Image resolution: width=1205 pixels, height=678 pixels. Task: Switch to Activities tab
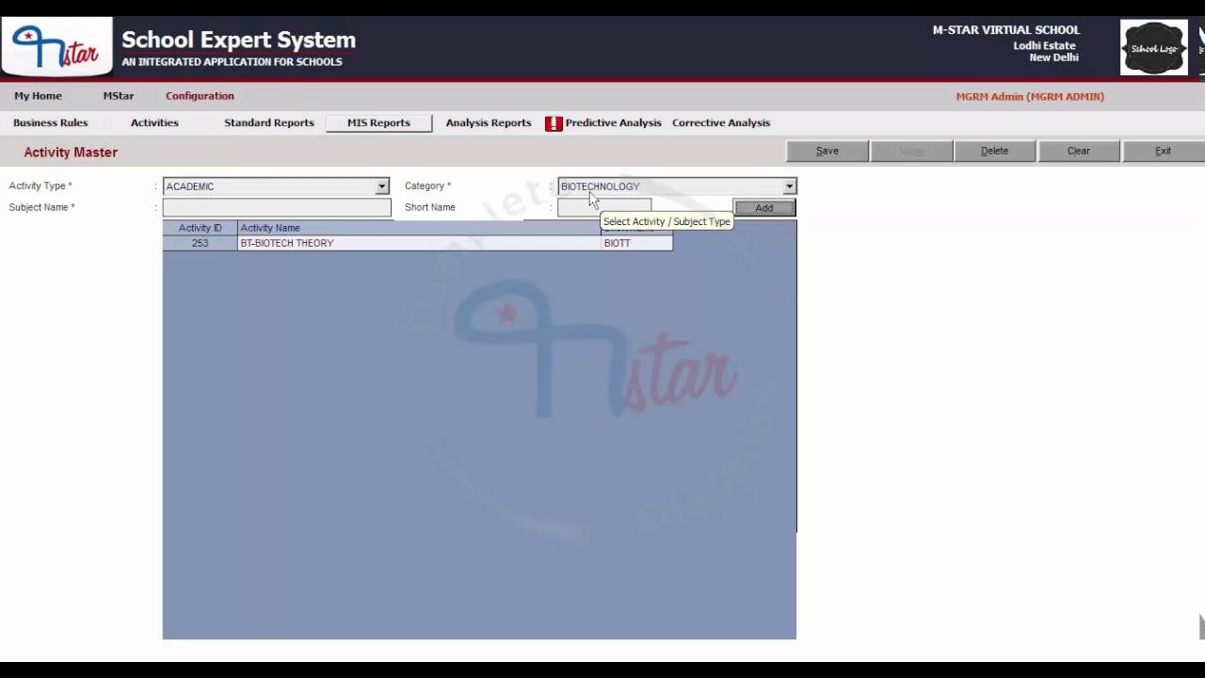click(154, 122)
